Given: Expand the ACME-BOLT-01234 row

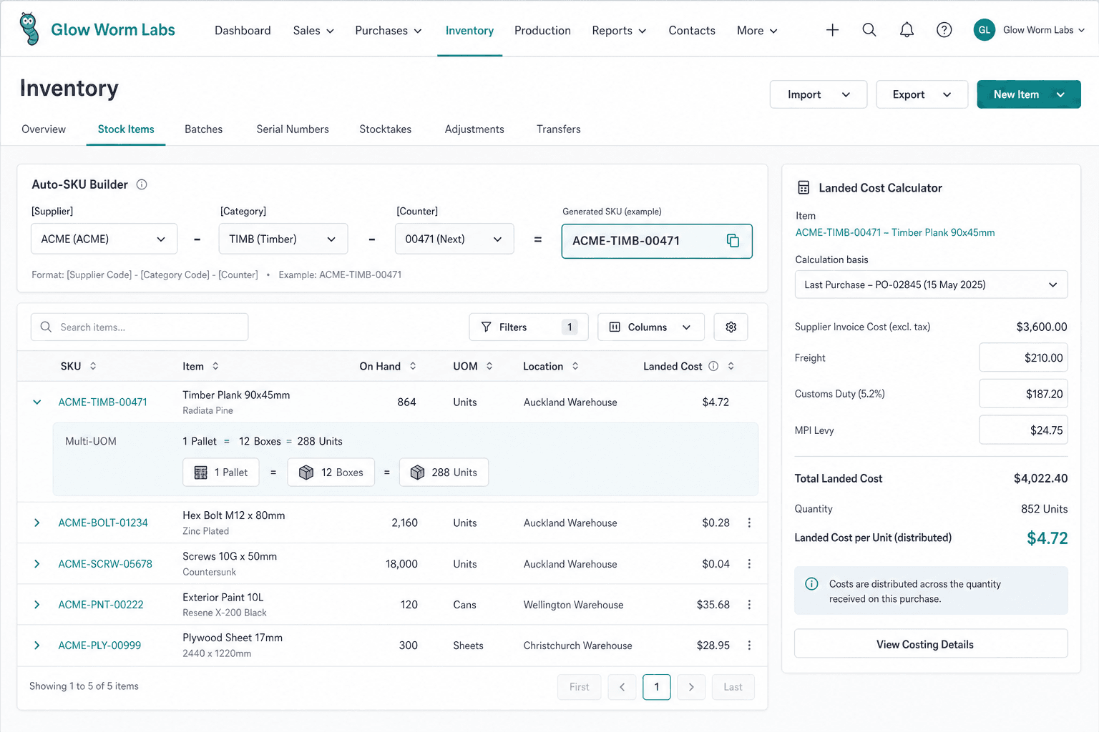Looking at the screenshot, I should pyautogui.click(x=36, y=523).
